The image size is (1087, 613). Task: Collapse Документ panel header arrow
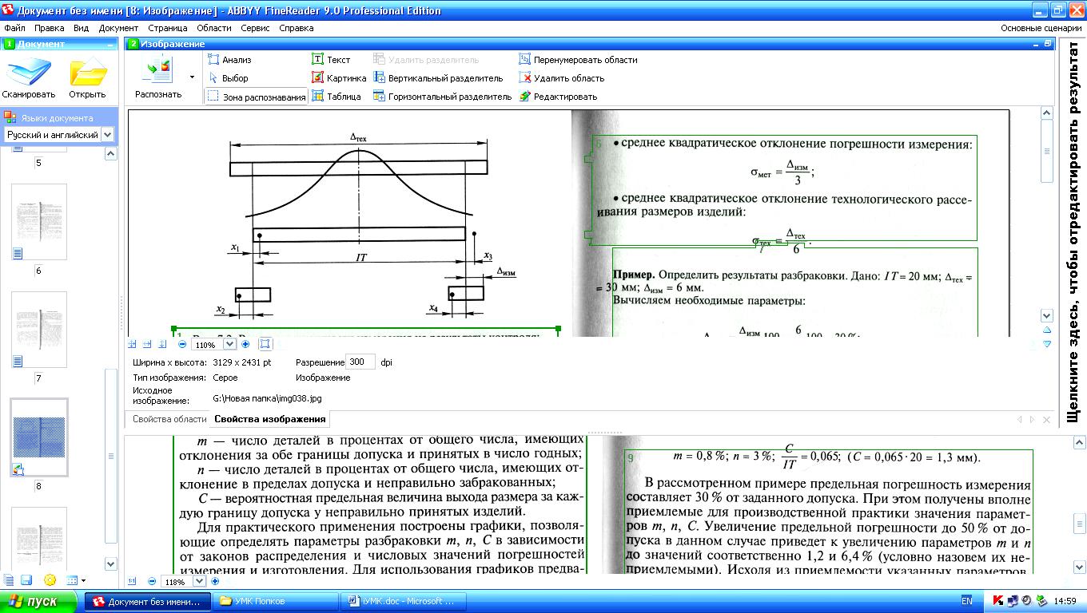click(x=111, y=45)
